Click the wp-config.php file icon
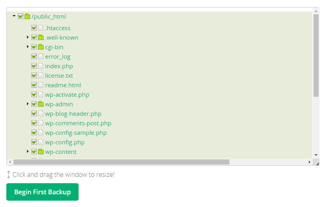This screenshot has width=329, height=207. coord(41,142)
